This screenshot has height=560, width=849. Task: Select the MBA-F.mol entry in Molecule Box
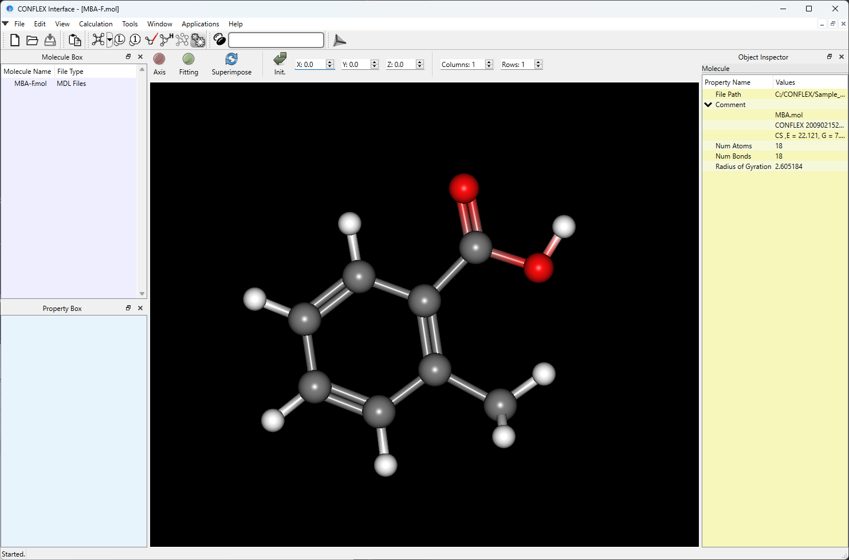click(31, 84)
